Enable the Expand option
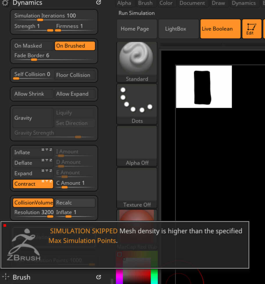Screen dimensions: 265x284 click(x=33, y=173)
